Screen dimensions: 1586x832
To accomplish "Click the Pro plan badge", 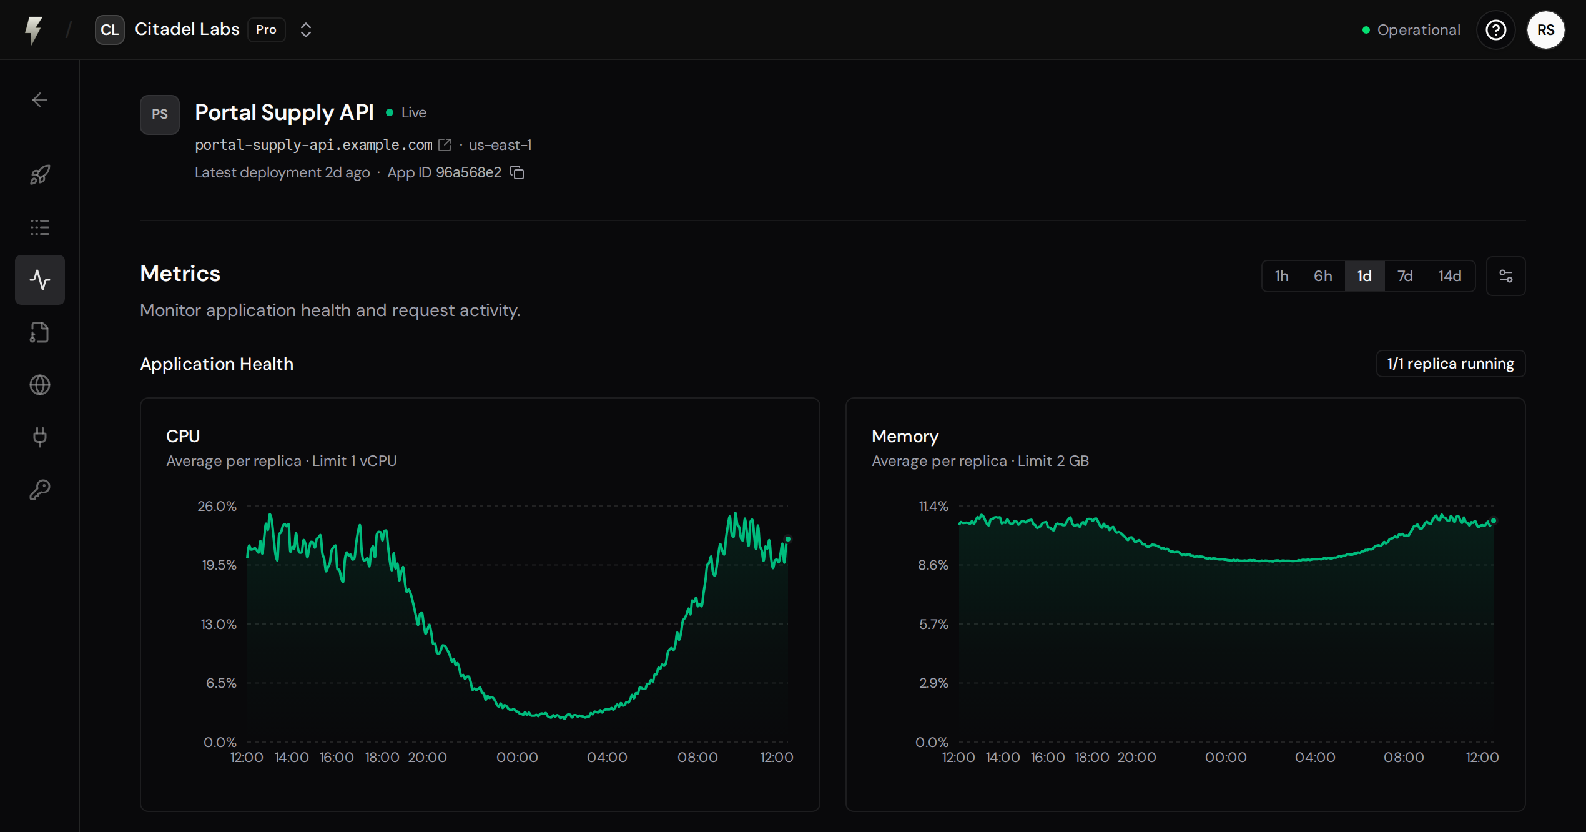I will [x=266, y=30].
